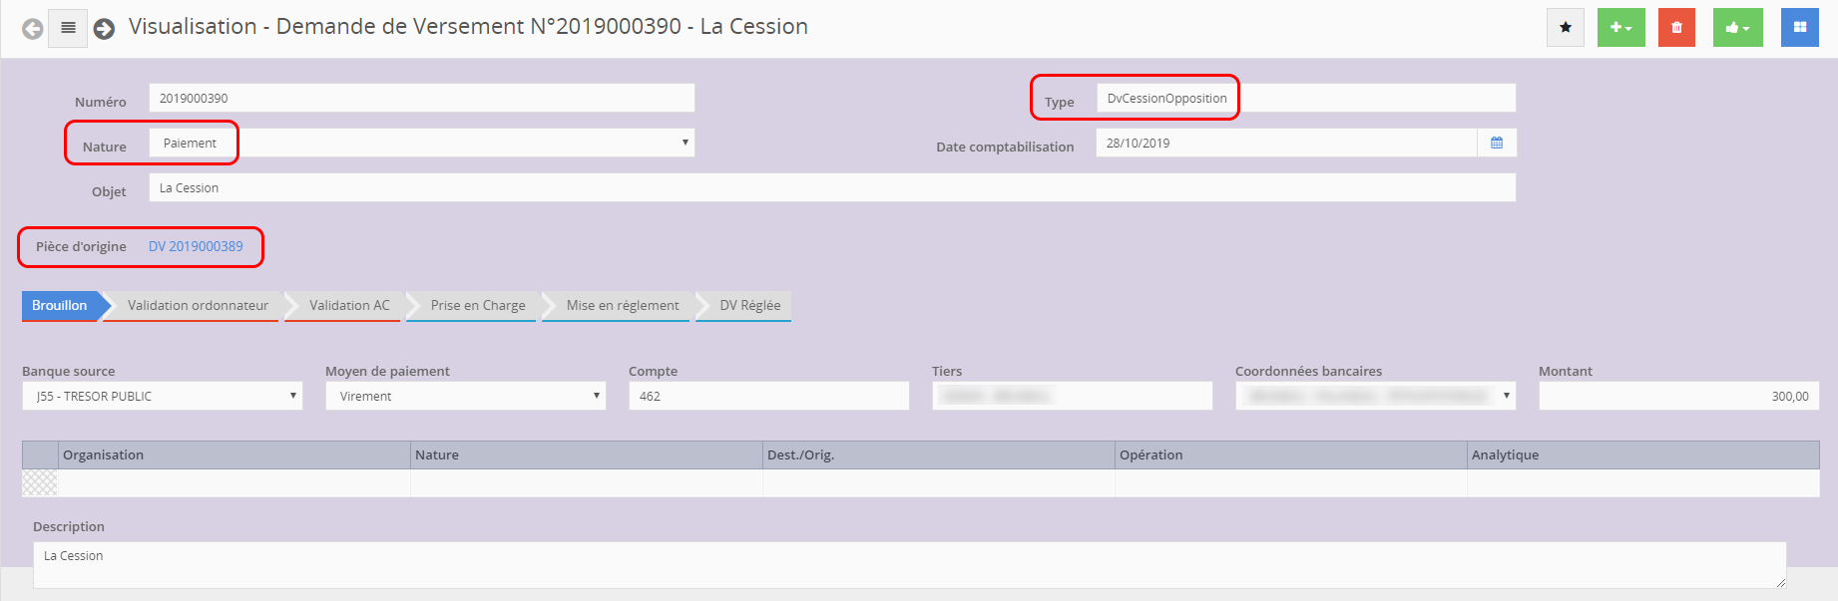Select the Prise en Charge step

coord(477,305)
